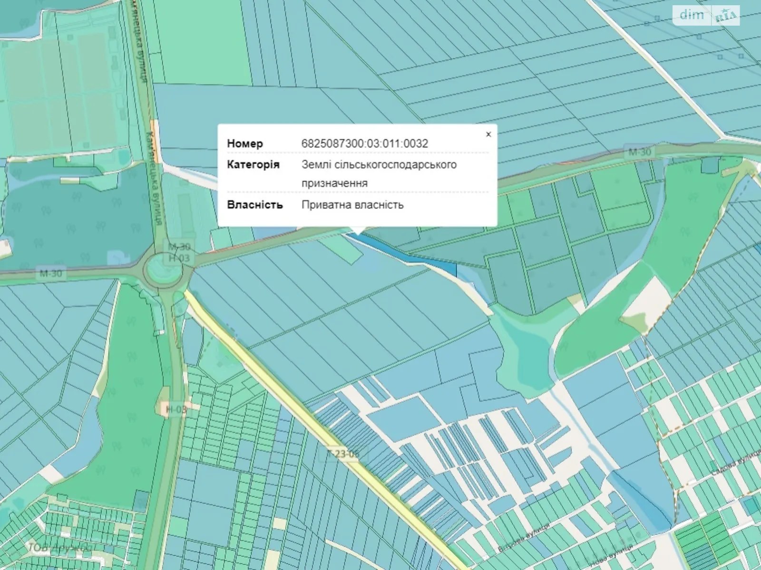Select the Приватна власність value text
Screen dimensions: 761x570
click(352, 205)
